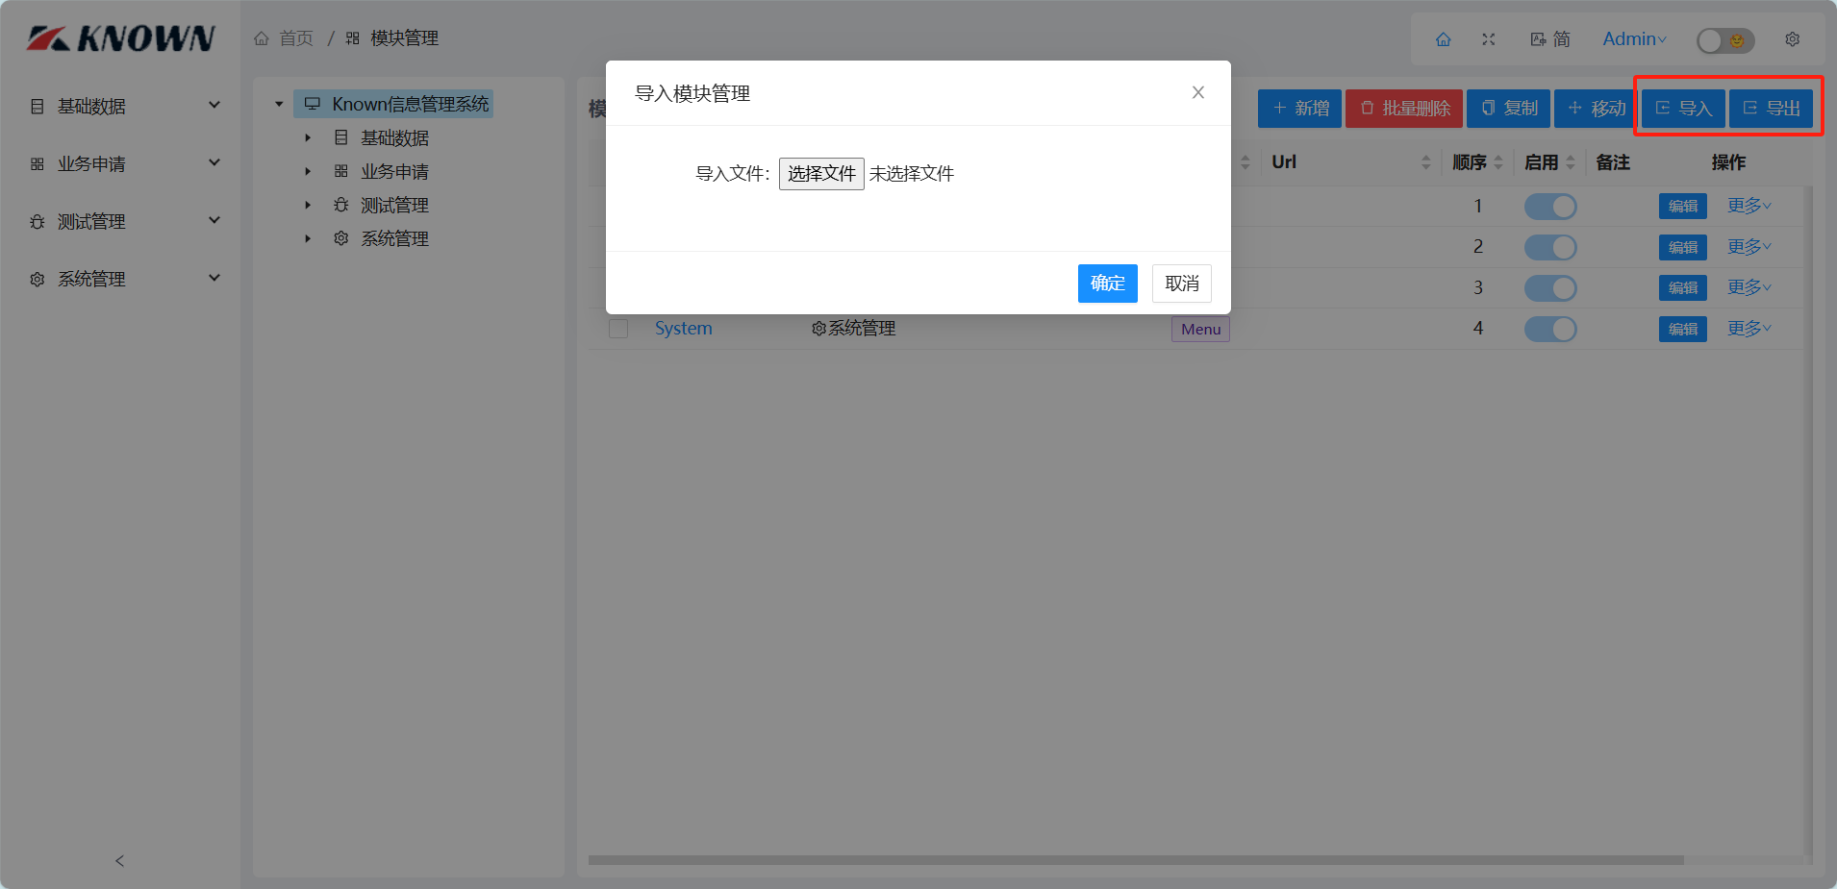
Task: Click 编辑 in row 4
Action: [x=1682, y=329]
